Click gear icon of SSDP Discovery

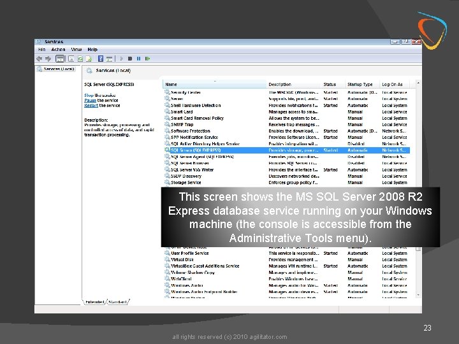tap(167, 176)
